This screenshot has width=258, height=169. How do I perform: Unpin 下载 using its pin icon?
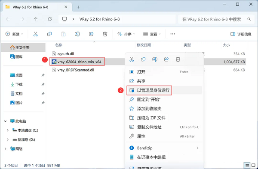click(43, 84)
